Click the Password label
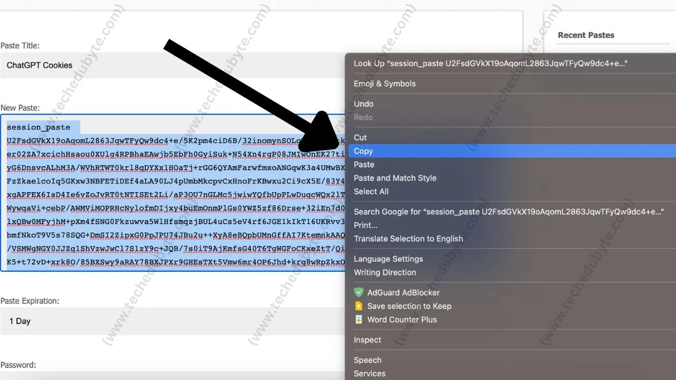The height and width of the screenshot is (380, 676). point(18,365)
